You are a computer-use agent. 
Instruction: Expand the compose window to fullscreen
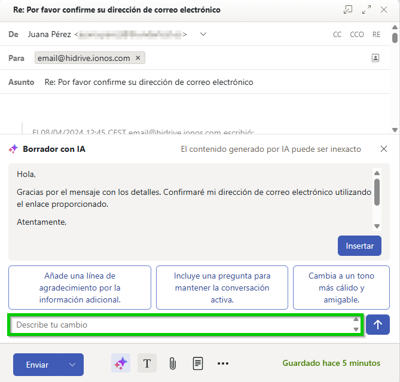tap(367, 10)
